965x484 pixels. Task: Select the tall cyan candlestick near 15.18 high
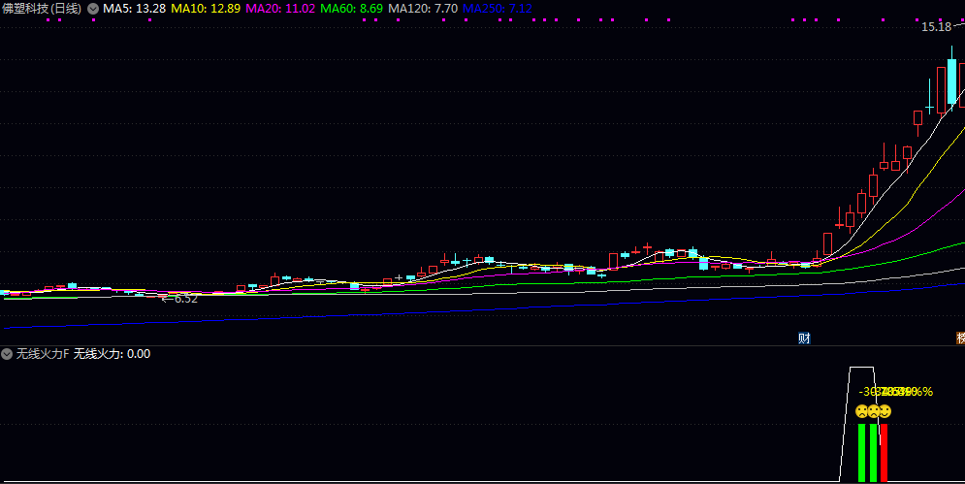[952, 81]
